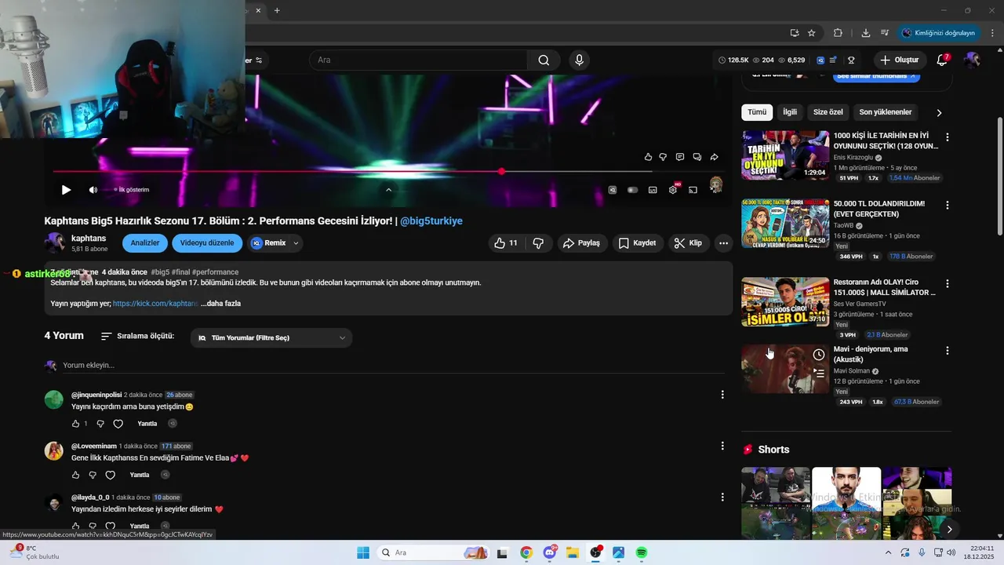Show more filter chips with the arrow
1004x565 pixels.
(939, 112)
